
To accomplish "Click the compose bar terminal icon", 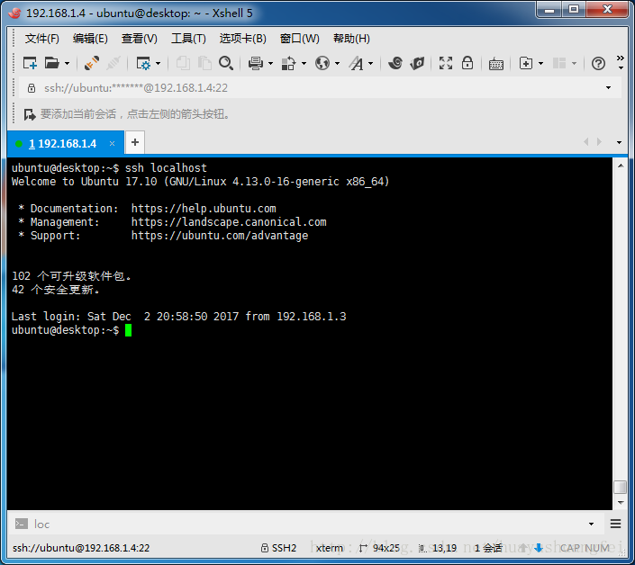I will [22, 525].
